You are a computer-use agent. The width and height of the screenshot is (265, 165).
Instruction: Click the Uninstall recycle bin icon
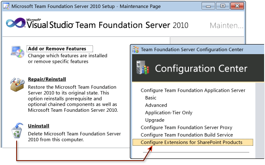tap(17, 131)
